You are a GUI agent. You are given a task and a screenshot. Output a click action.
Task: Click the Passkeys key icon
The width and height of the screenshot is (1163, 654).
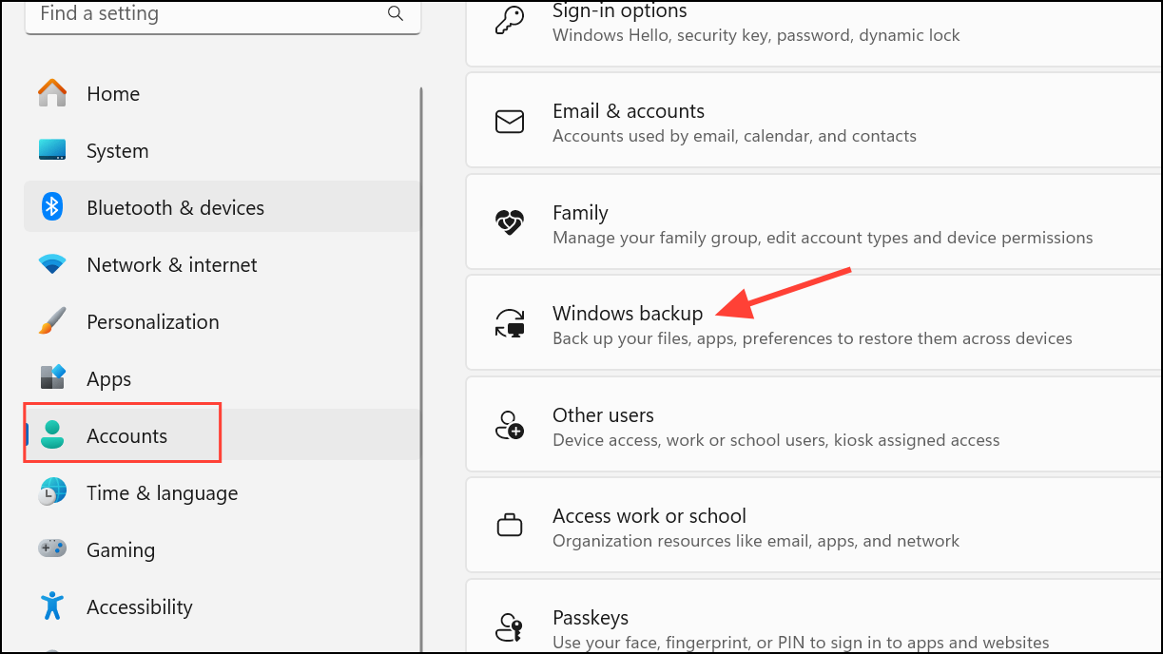[510, 626]
